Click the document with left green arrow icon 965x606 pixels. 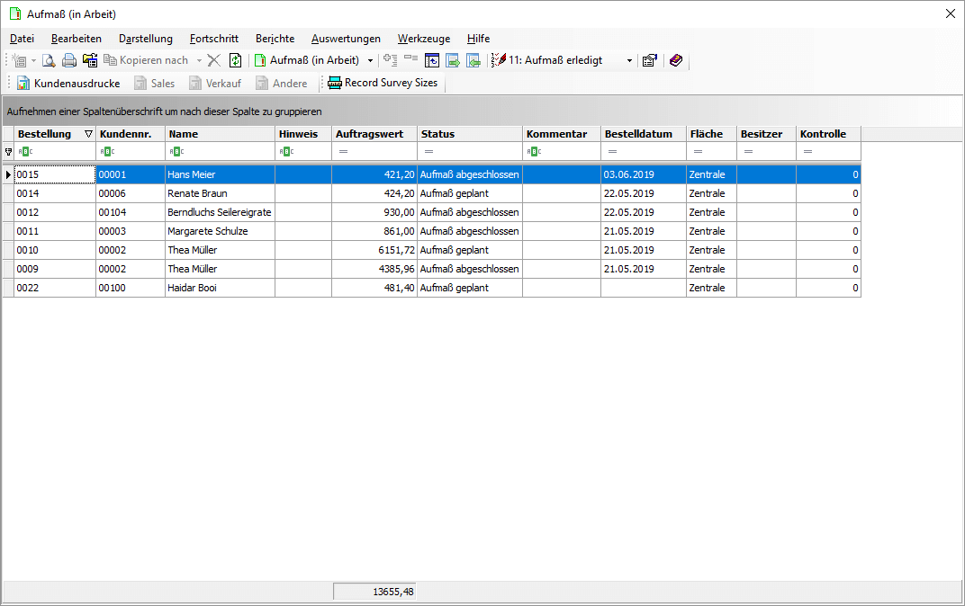coord(473,60)
